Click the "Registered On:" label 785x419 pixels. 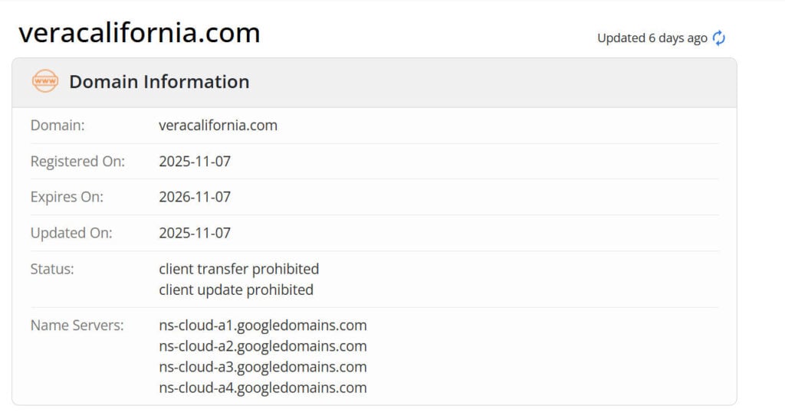click(x=77, y=162)
